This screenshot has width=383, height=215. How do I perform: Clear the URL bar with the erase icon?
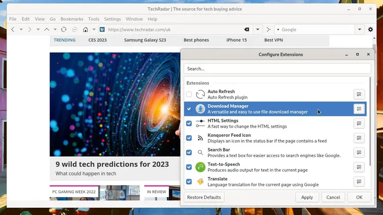[247, 30]
